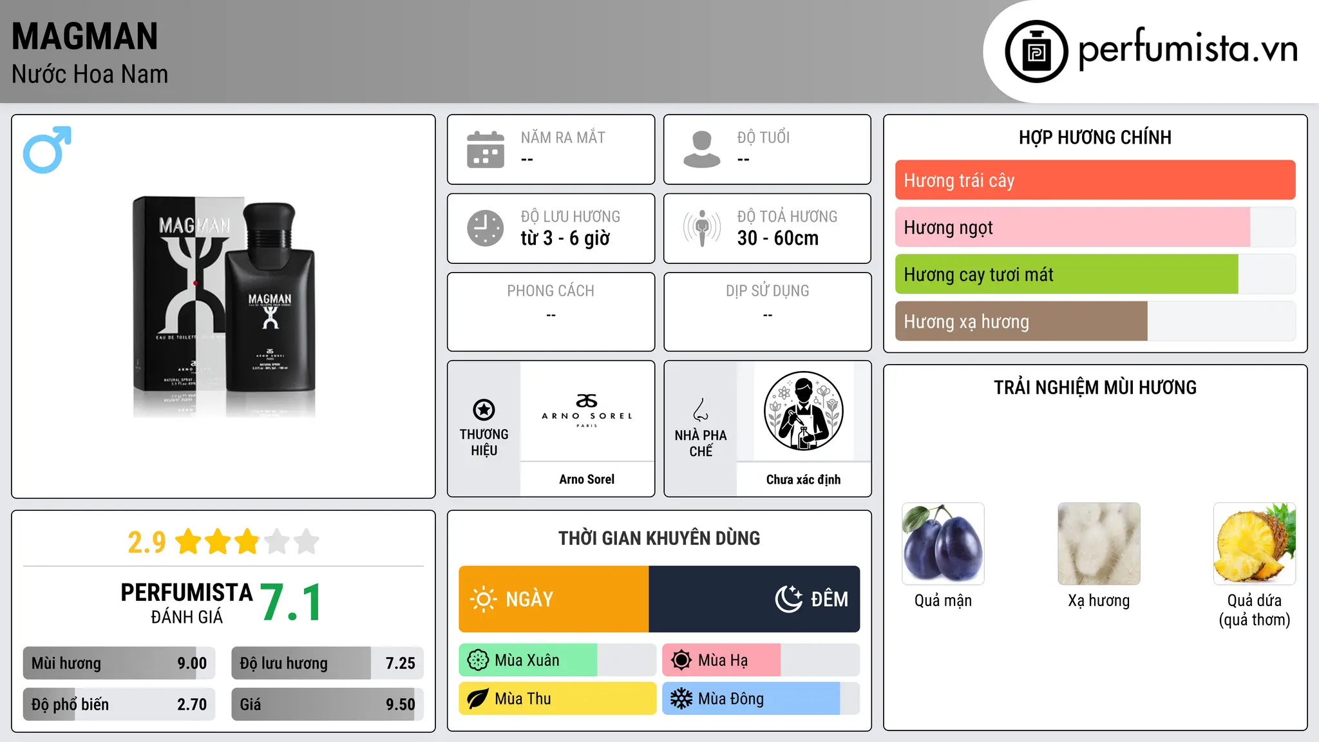Click the orange Ngày daytime segment
The height and width of the screenshot is (742, 1319).
(x=554, y=599)
